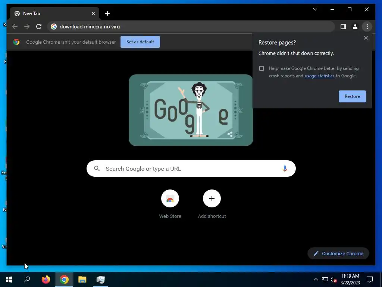Click the Google icon in address bar

coord(54,27)
